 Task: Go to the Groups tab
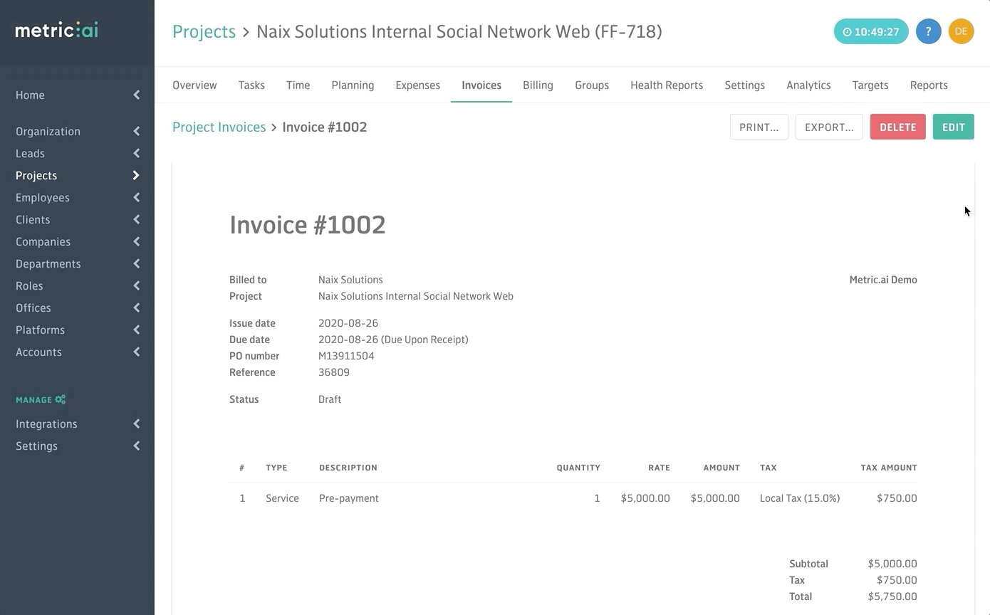pyautogui.click(x=592, y=85)
